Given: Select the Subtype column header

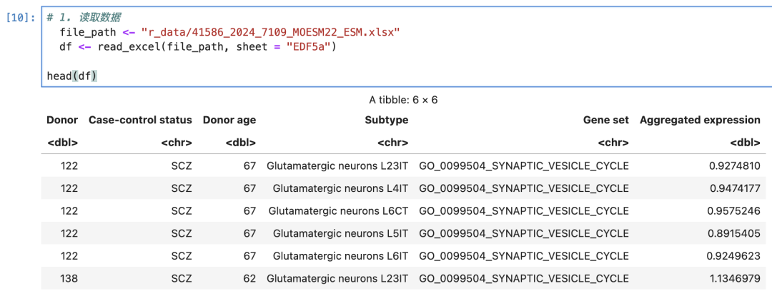Looking at the screenshot, I should click(x=387, y=120).
